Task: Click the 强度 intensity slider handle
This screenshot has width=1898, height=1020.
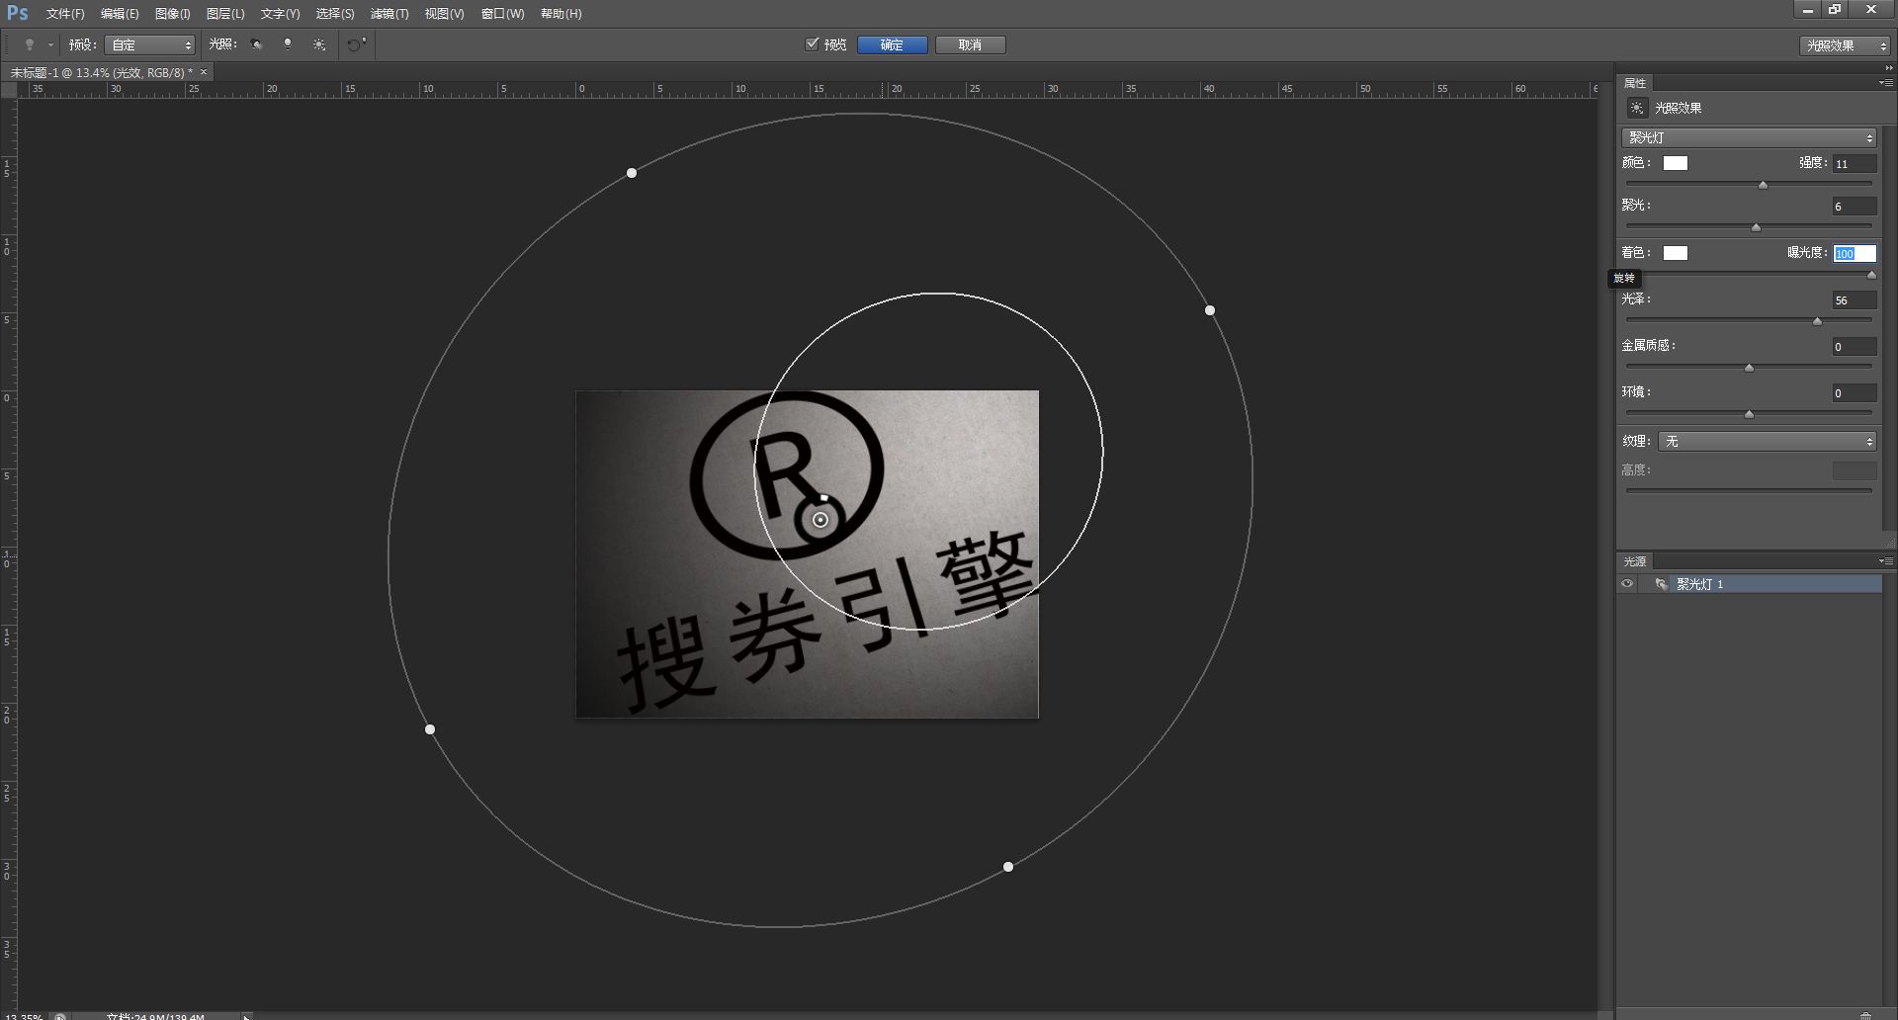Action: click(1763, 185)
